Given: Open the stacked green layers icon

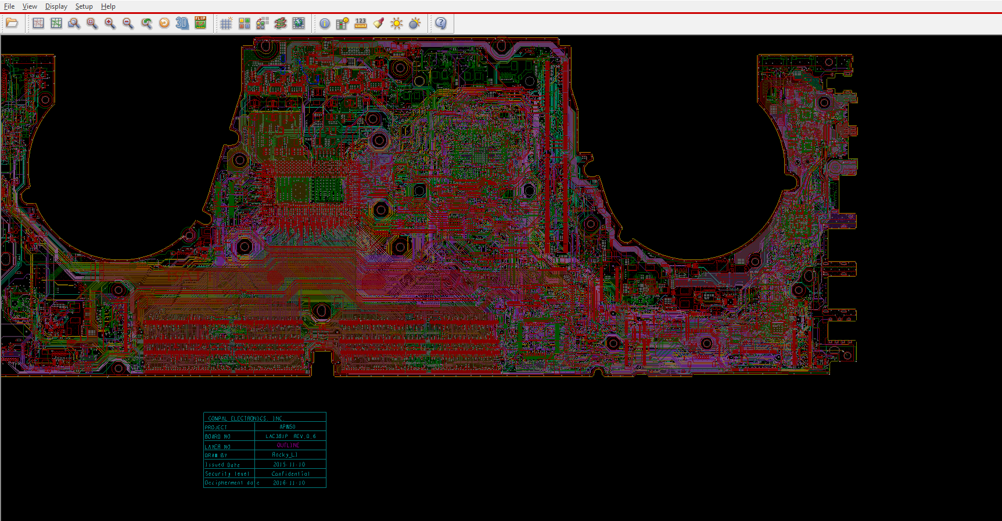Looking at the screenshot, I should (x=281, y=23).
